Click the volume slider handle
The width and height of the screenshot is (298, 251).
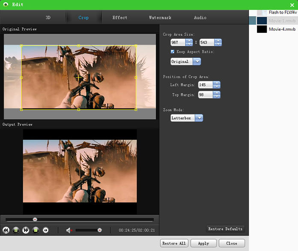100,230
